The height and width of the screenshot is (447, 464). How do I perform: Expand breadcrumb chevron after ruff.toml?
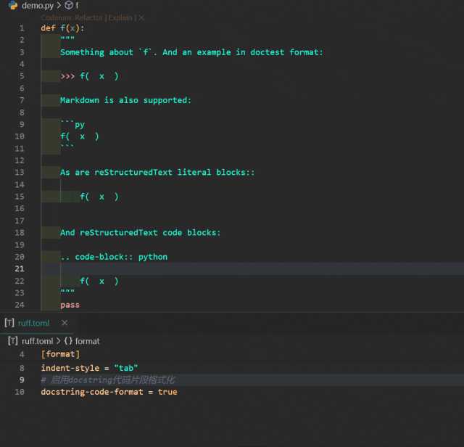(x=58, y=341)
